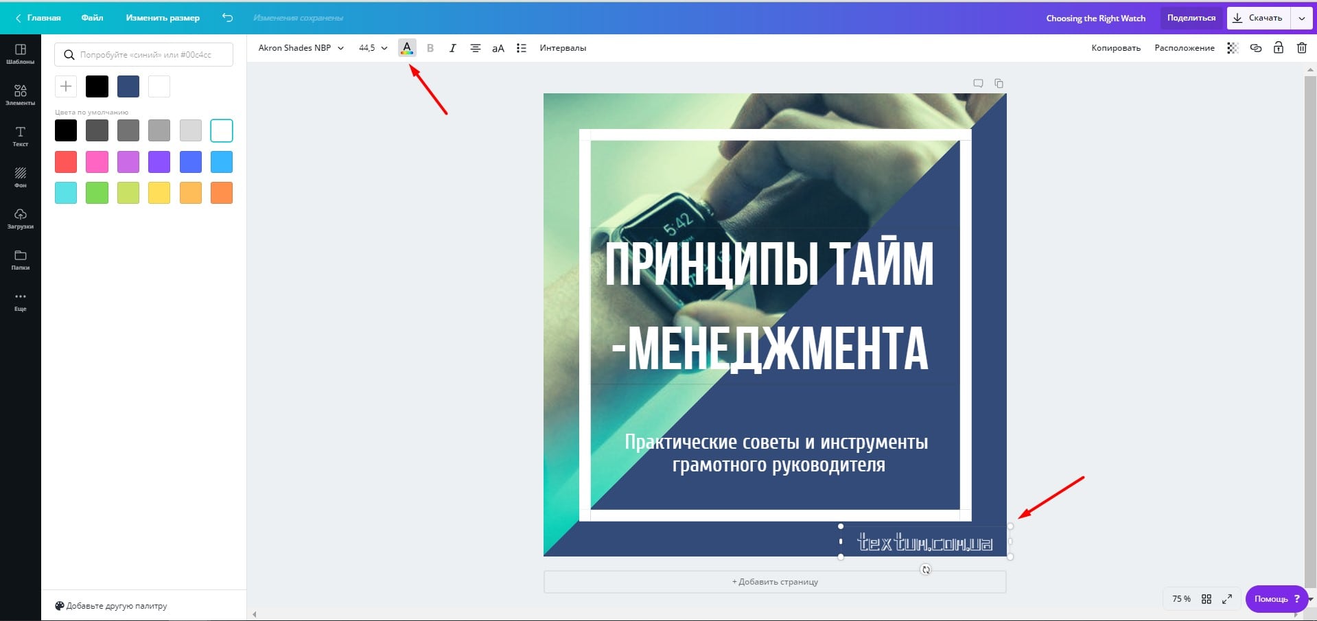Click the link chain icon
This screenshot has width=1317, height=621.
pos(1256,48)
